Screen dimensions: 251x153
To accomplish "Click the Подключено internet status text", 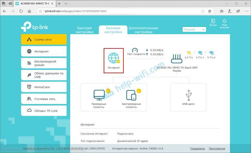I will click(125, 134).
